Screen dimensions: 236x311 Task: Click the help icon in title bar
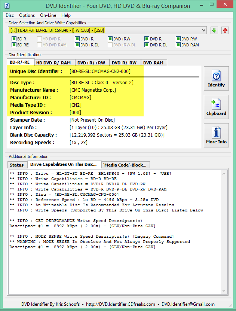point(7,6)
